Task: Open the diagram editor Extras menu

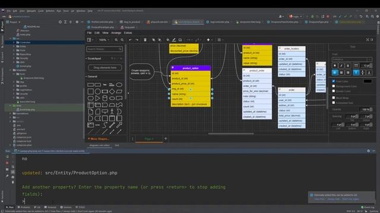Action: [x=128, y=33]
